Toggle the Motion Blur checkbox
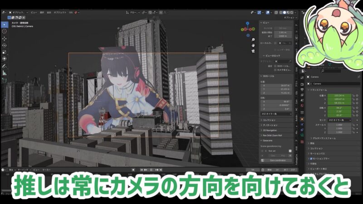Image resolution: width=363 pixels, height=204 pixels. coord(310,159)
